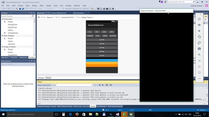Switch to the XamarinWebService1 document tab
Viewport: 209px width, 117px height.
59,13
